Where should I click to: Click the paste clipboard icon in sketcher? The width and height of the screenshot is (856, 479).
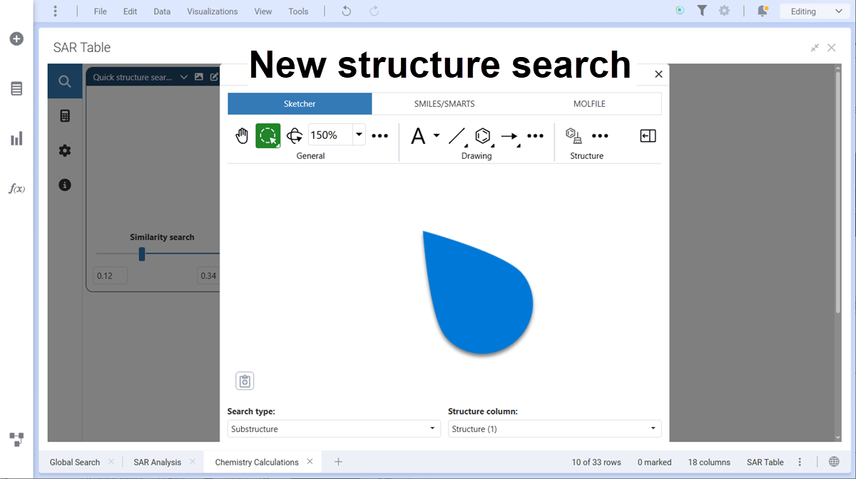pyautogui.click(x=245, y=381)
